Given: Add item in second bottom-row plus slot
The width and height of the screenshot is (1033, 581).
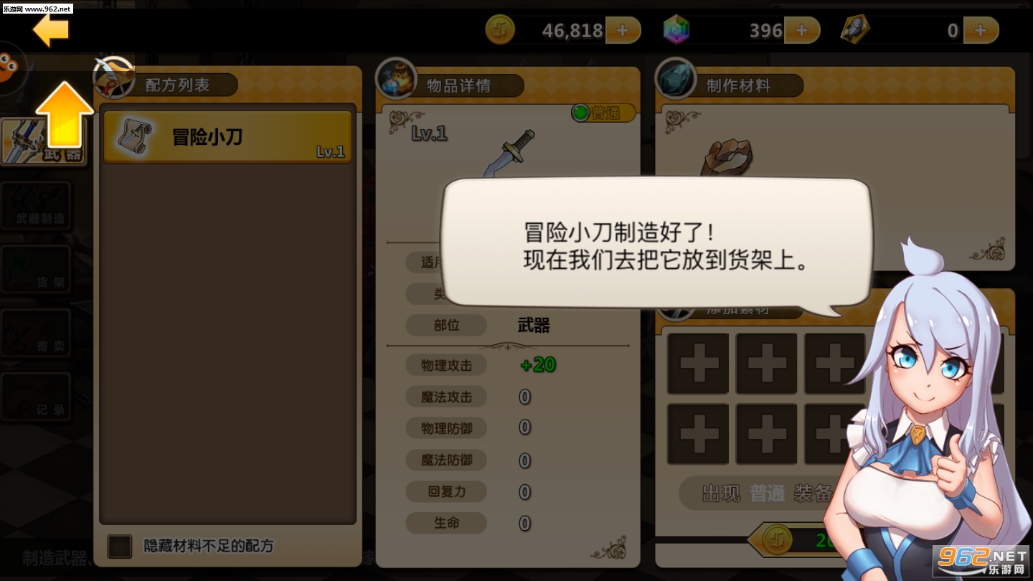Looking at the screenshot, I should pos(767,434).
